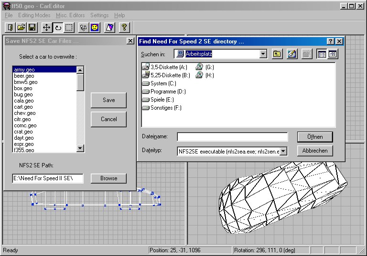Open the Settings menu
The width and height of the screenshot is (367, 256).
(99, 15)
